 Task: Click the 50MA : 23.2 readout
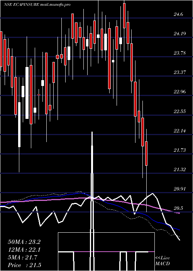point(24,242)
